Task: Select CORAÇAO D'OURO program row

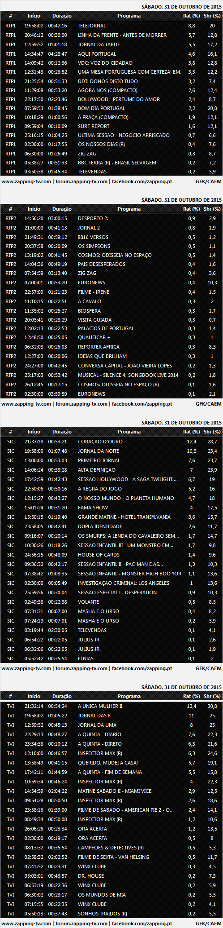Action: pos(111,442)
